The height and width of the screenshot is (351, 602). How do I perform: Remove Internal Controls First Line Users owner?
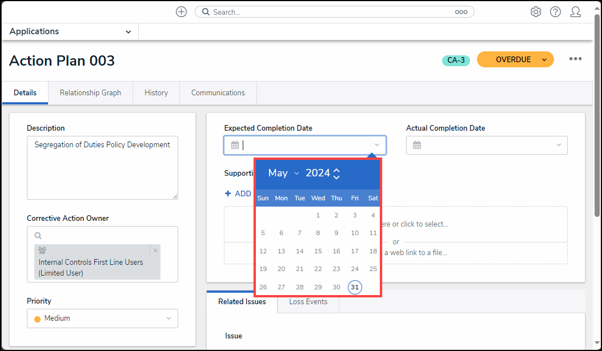point(155,251)
